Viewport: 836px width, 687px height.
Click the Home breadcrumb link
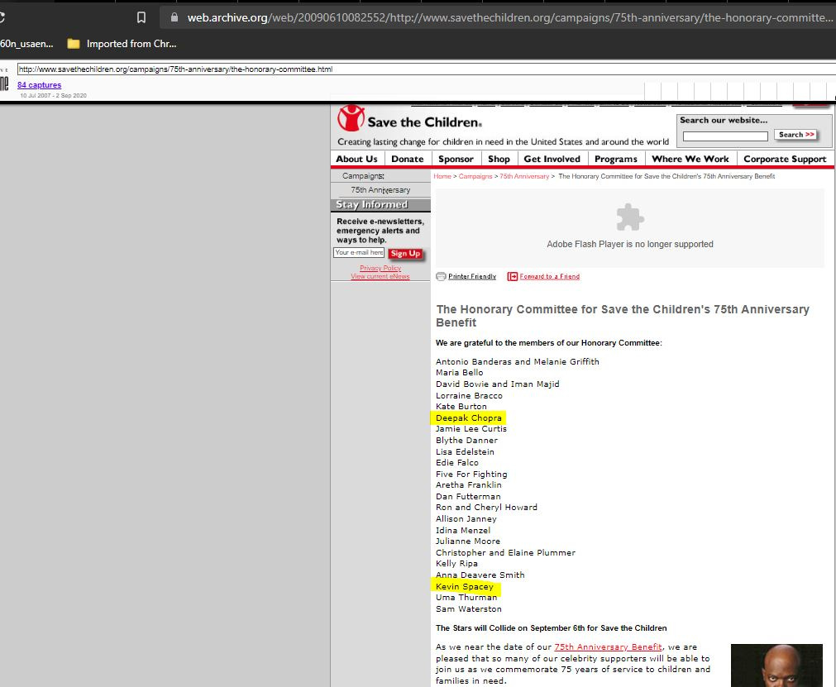pyautogui.click(x=442, y=176)
